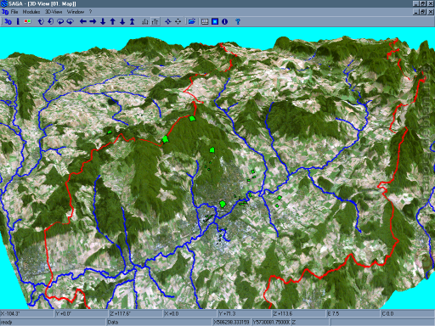This screenshot has height=326, width=435.
Task: Click the red-green anaglyph stereo icon
Action: tap(27, 21)
